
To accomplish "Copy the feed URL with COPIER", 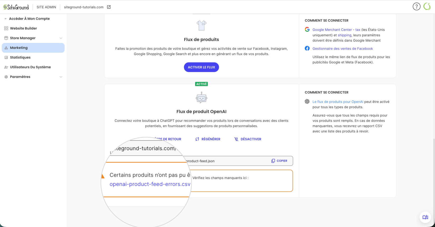I will point(279,161).
